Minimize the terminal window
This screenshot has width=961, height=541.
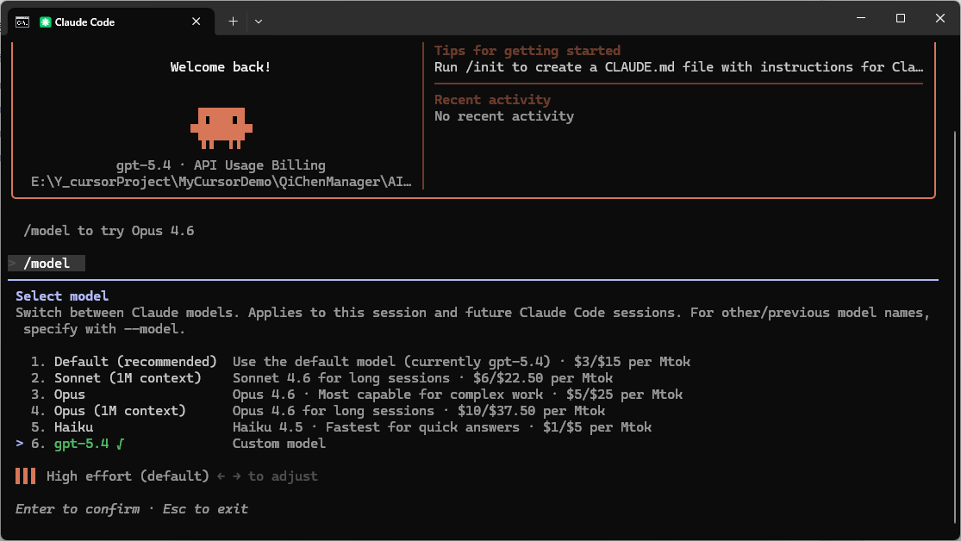[860, 18]
